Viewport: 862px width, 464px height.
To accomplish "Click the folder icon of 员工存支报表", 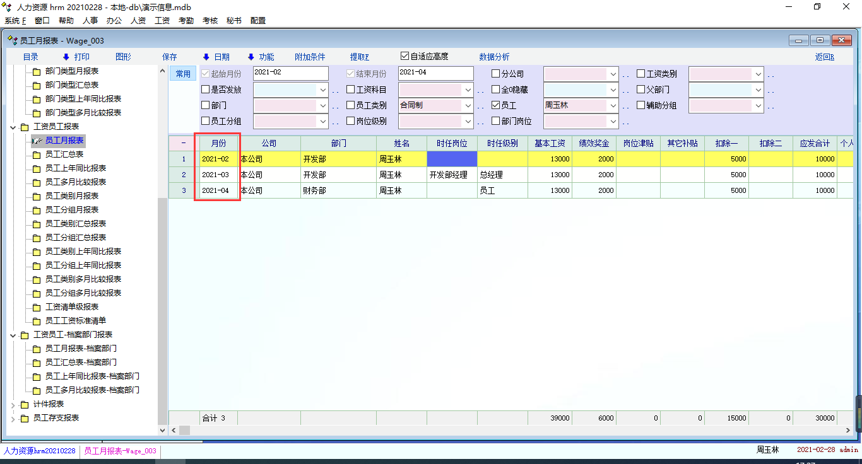I will (25, 418).
